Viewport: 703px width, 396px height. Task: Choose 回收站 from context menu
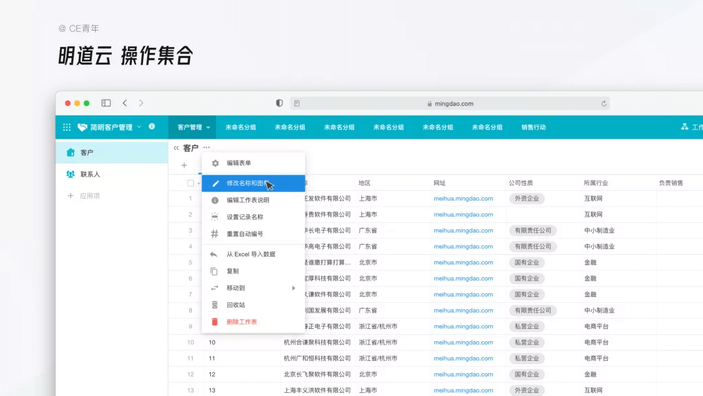[253, 305]
